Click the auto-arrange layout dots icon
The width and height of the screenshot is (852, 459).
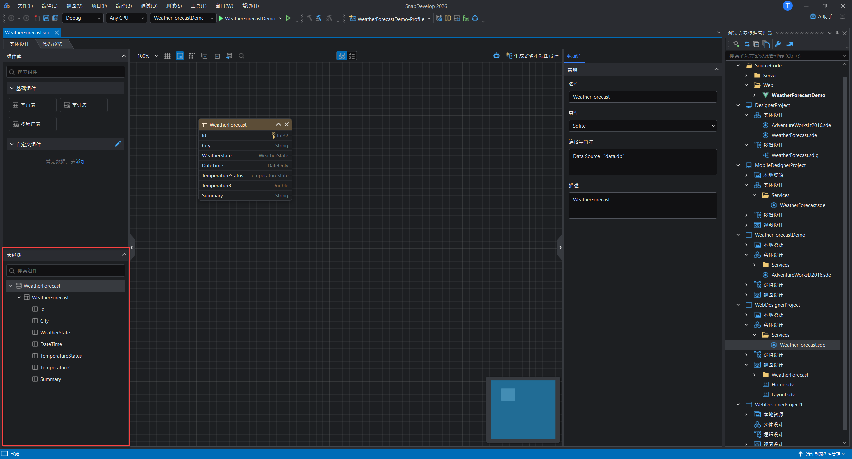tap(192, 56)
